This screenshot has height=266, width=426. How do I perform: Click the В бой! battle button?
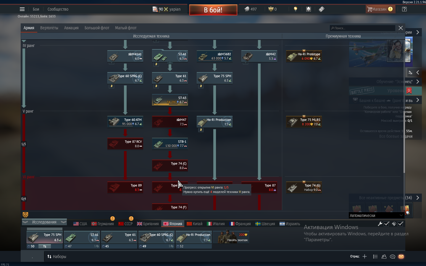tap(213, 10)
